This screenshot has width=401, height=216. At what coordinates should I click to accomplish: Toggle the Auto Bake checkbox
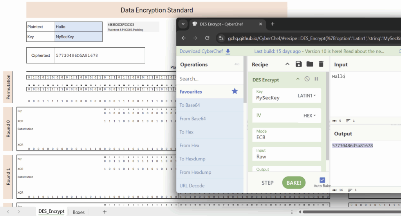322,180
